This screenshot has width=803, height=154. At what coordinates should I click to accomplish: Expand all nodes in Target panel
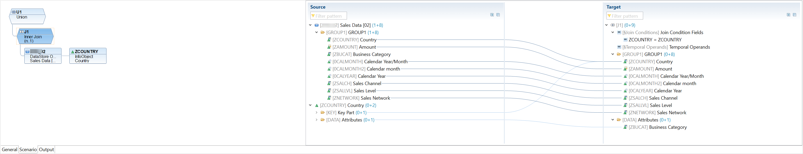[x=788, y=15]
